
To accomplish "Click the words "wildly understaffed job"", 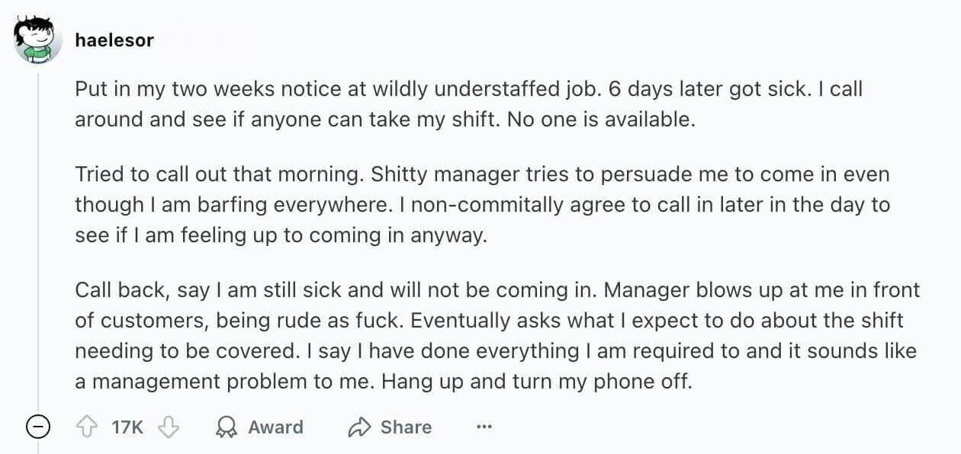I will point(487,89).
